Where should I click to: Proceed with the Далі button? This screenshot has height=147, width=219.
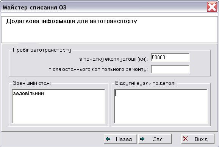[155, 139]
